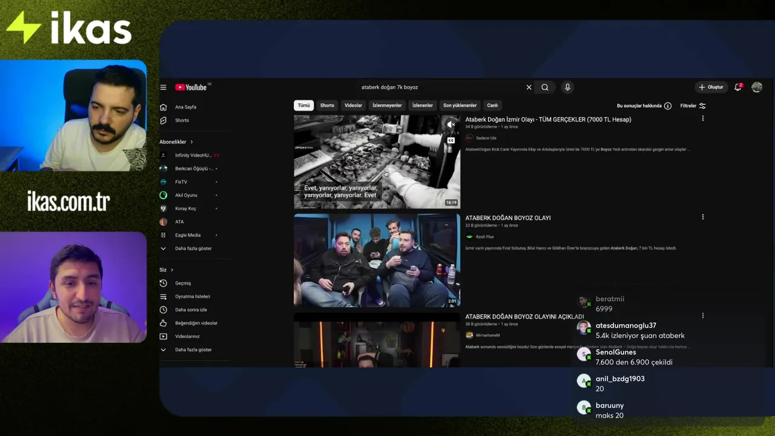Open title Ataberk Doğan İzmir Olayı - TÜM GERÇEKLER

(x=548, y=120)
